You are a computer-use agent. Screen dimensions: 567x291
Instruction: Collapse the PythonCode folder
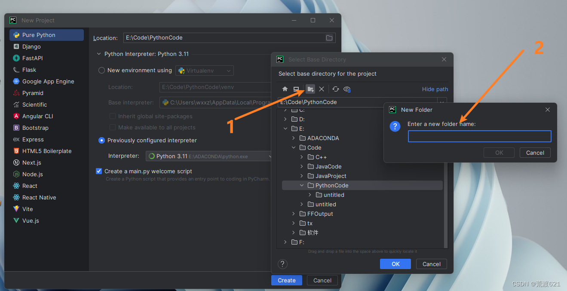pyautogui.click(x=302, y=185)
